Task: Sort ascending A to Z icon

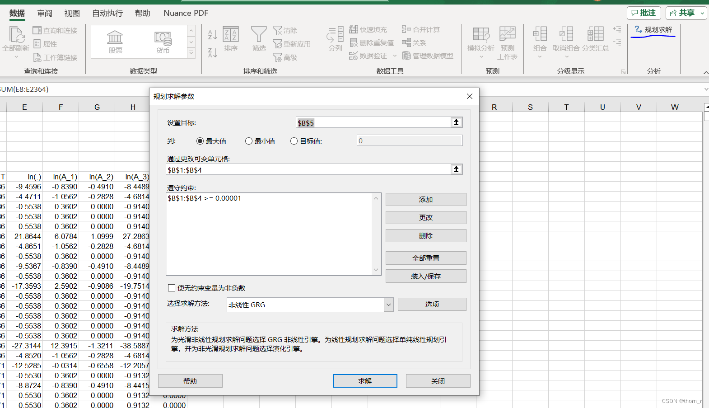Action: tap(213, 35)
